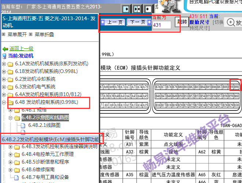Click S-上海通用五菱 engine header title
Screen dimensions: 242x183
[49, 22]
